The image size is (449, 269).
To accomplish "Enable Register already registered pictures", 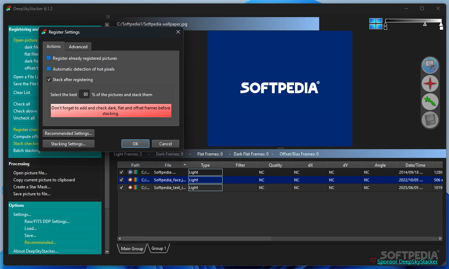I will [x=49, y=58].
